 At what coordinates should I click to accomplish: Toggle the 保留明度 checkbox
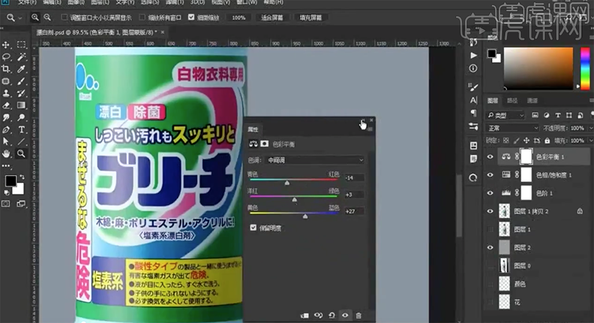point(253,228)
